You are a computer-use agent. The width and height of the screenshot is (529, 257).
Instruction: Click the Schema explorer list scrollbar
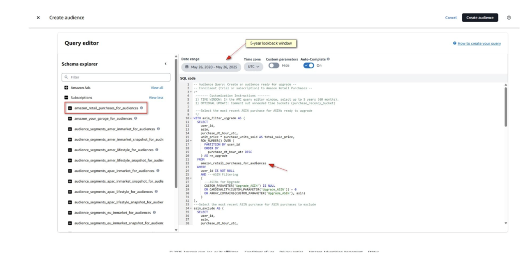176,124
